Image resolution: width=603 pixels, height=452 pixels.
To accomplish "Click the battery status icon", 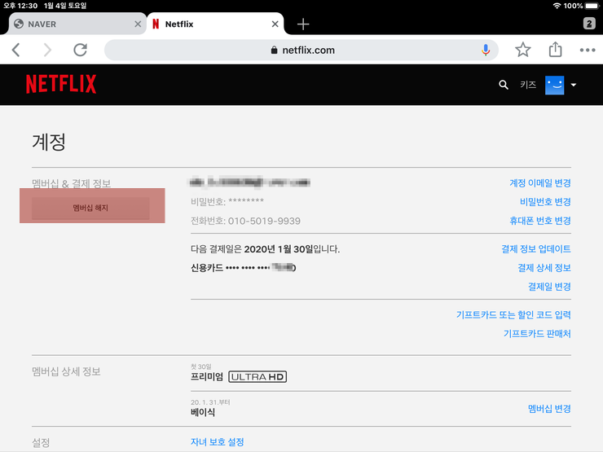I will (x=592, y=6).
